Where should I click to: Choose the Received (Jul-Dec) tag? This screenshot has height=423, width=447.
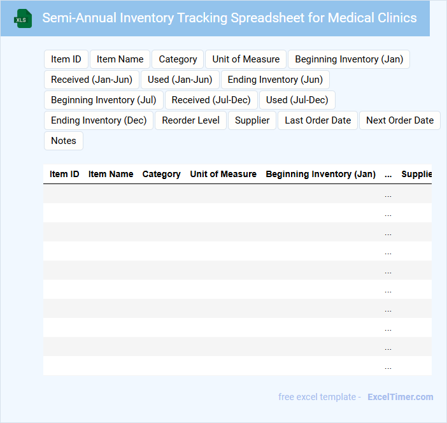tap(211, 100)
